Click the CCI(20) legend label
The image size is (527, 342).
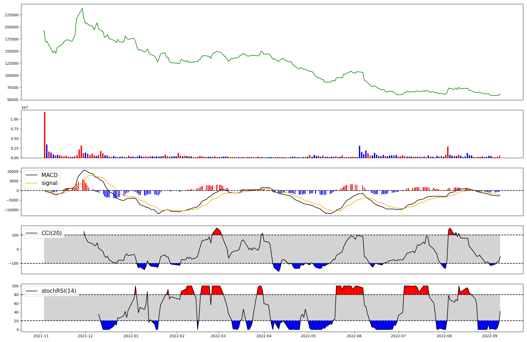coord(52,233)
